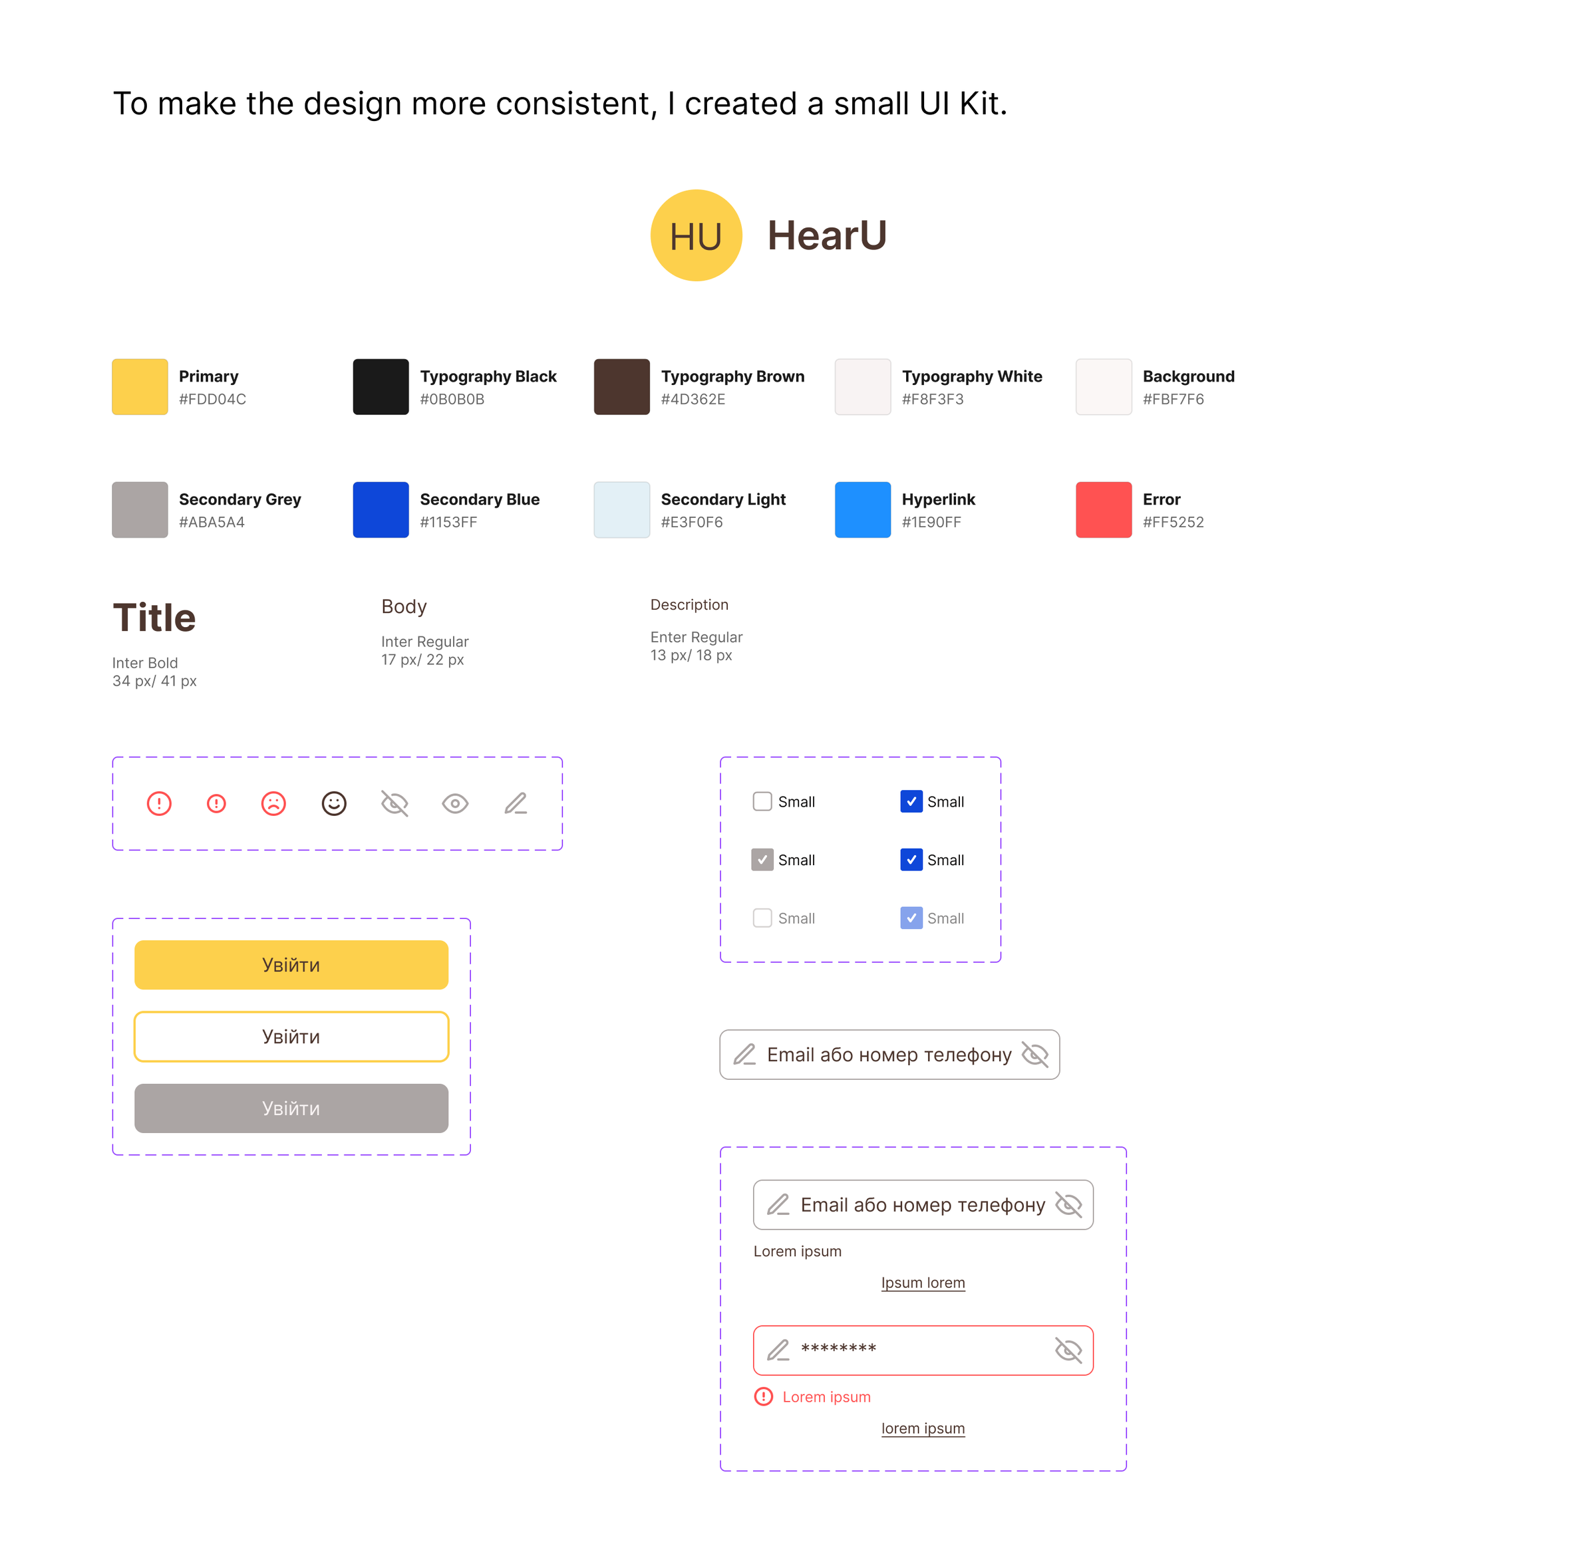Click the red sad face icon

(274, 803)
